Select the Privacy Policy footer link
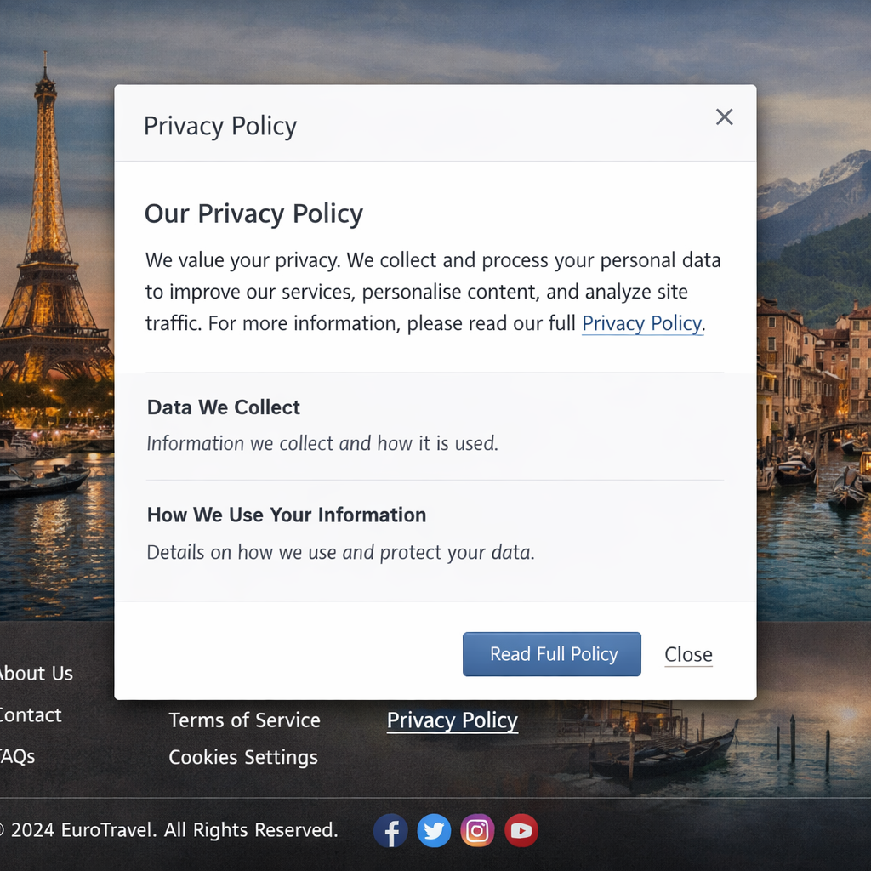This screenshot has width=871, height=871. pos(452,720)
